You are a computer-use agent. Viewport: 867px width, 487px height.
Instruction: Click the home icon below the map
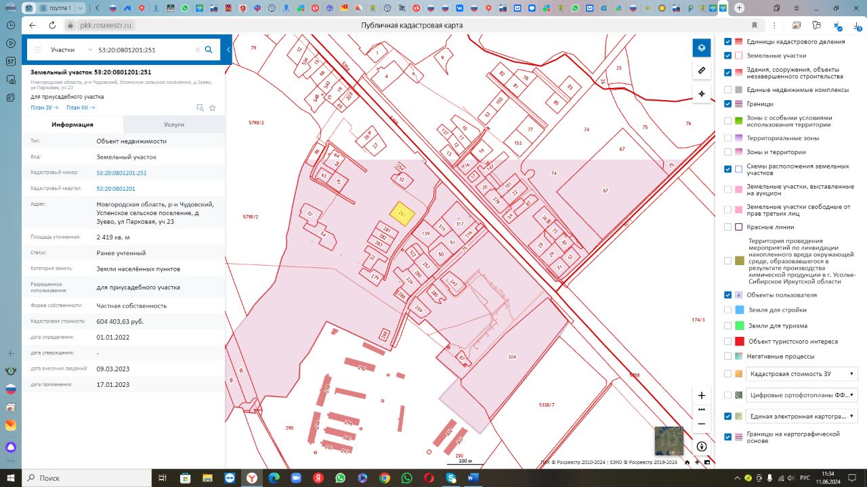coord(687,463)
